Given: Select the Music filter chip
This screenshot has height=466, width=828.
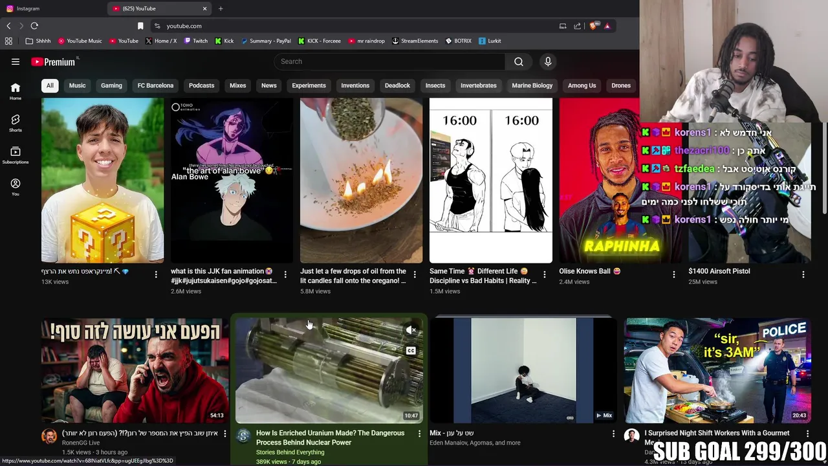Looking at the screenshot, I should click(77, 85).
